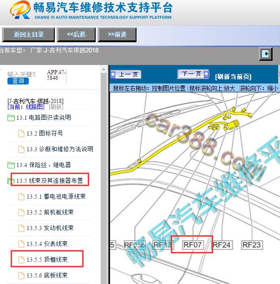This screenshot has width=280, height=284.
Task: Open 13.5.4 仪表线束 page
Action: click(47, 244)
